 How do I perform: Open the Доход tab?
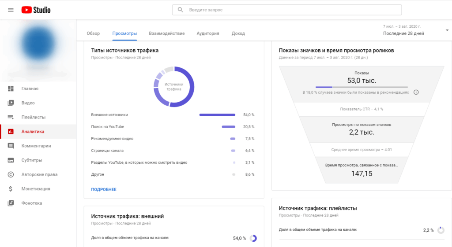coord(238,33)
